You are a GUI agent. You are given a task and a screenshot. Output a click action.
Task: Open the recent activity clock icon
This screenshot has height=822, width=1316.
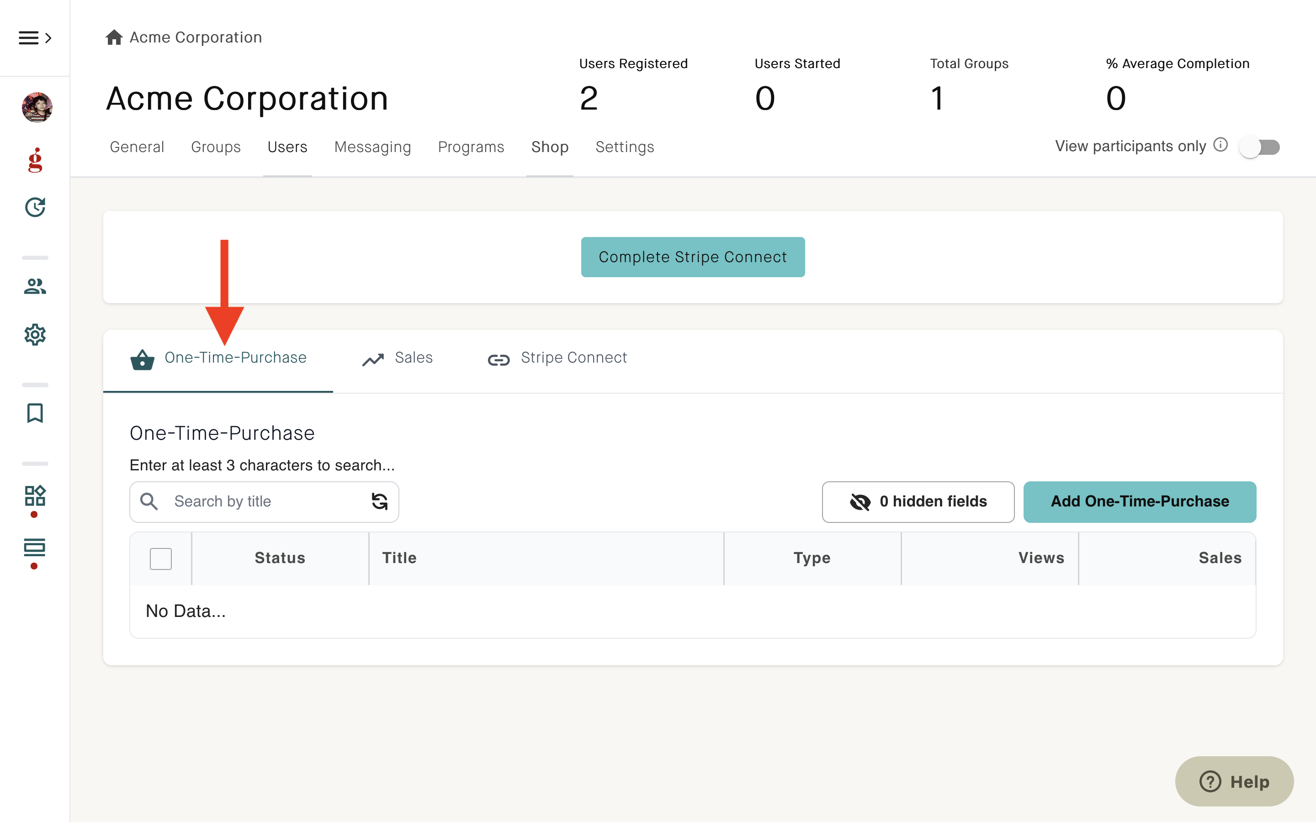point(35,207)
